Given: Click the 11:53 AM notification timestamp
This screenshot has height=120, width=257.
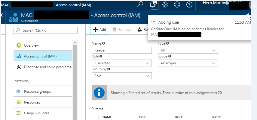Looking at the screenshot, I should pyautogui.click(x=243, y=22).
